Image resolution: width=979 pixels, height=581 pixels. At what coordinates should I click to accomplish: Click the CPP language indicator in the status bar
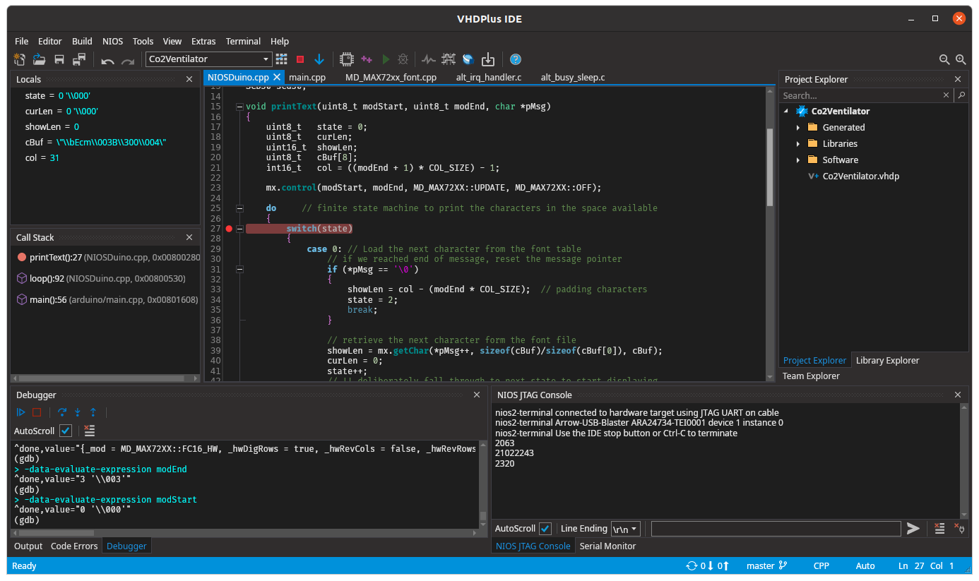(x=821, y=565)
